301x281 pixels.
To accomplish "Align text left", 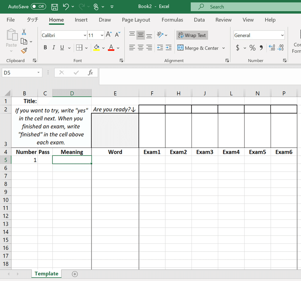I will [132, 47].
